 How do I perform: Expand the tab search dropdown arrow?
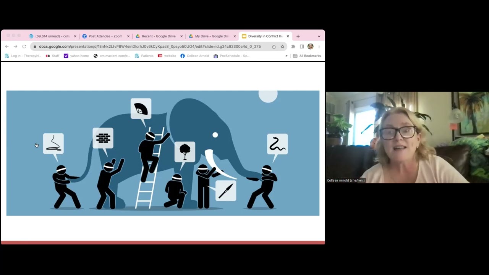pos(319,36)
